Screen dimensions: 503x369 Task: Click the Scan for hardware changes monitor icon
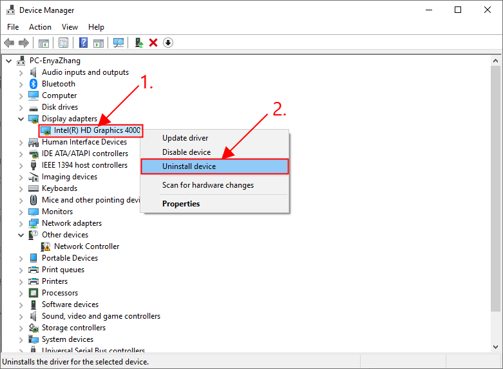pyautogui.click(x=119, y=43)
